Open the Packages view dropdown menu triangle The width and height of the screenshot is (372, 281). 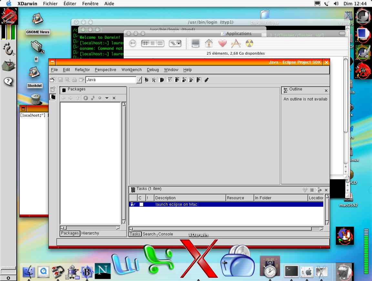pyautogui.click(x=107, y=98)
